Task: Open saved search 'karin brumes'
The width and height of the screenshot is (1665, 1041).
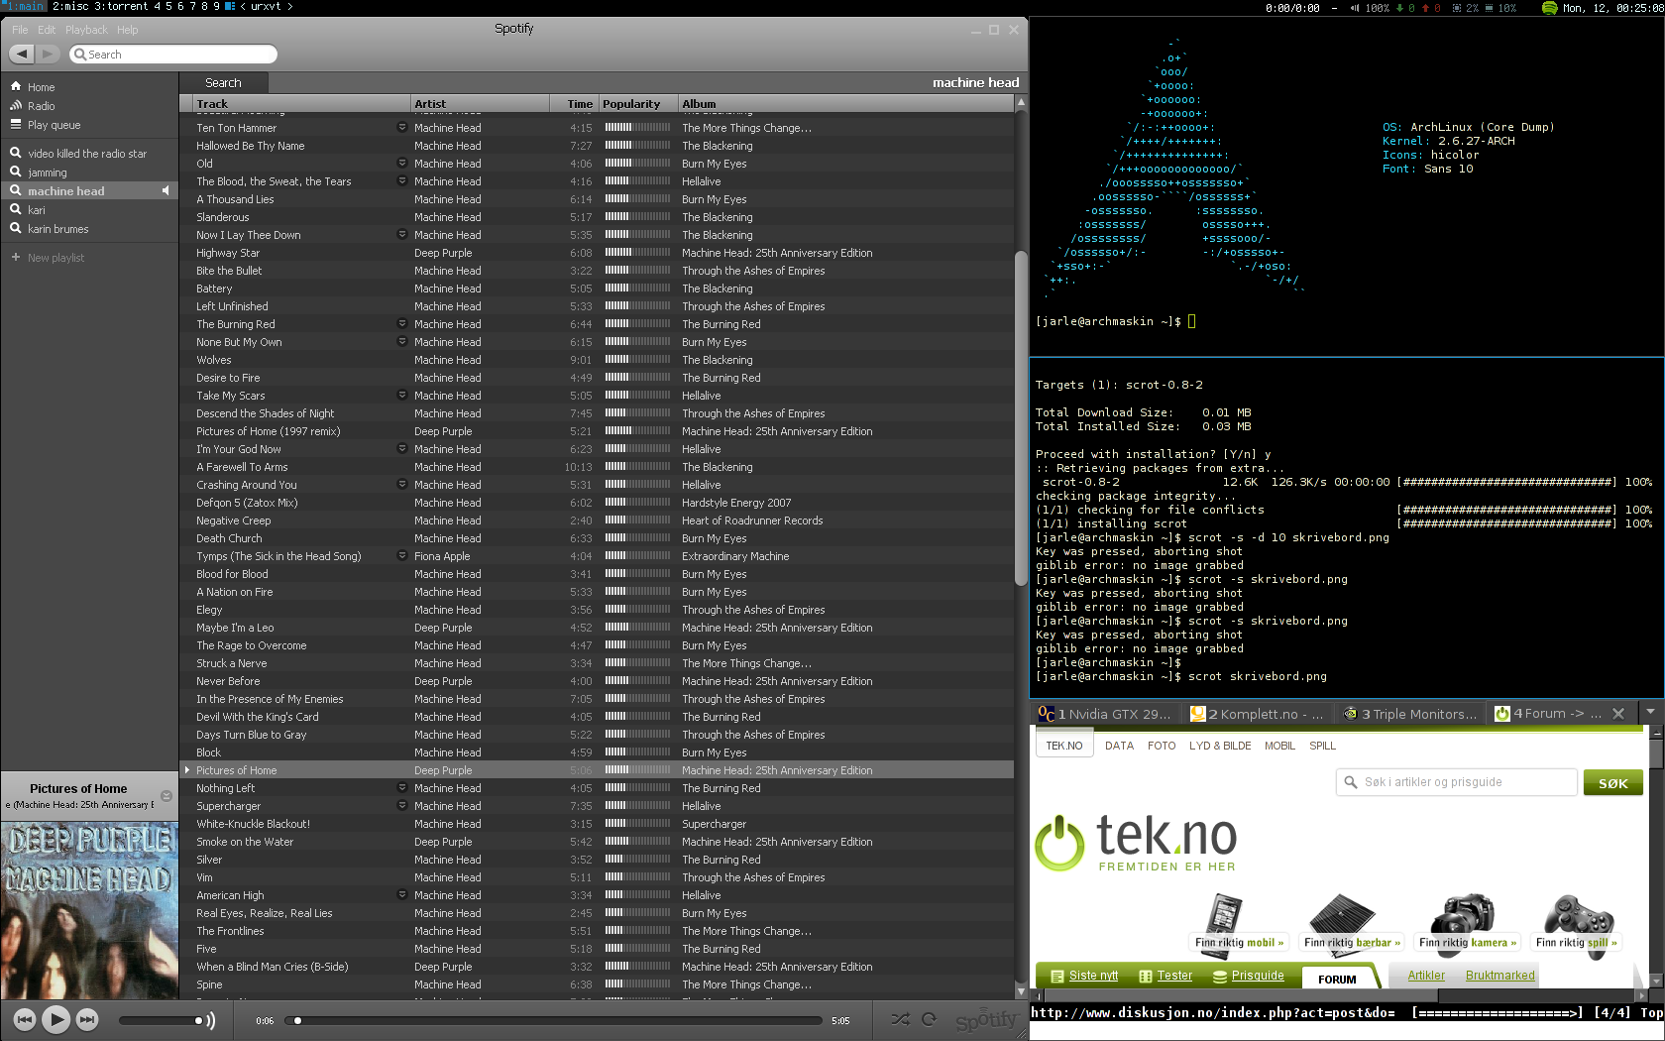Action: [58, 229]
